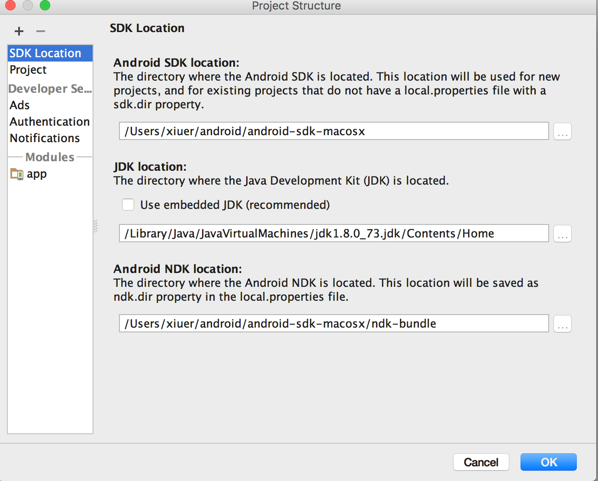This screenshot has width=598, height=481.
Task: Select the app module icon
Action: pos(17,174)
